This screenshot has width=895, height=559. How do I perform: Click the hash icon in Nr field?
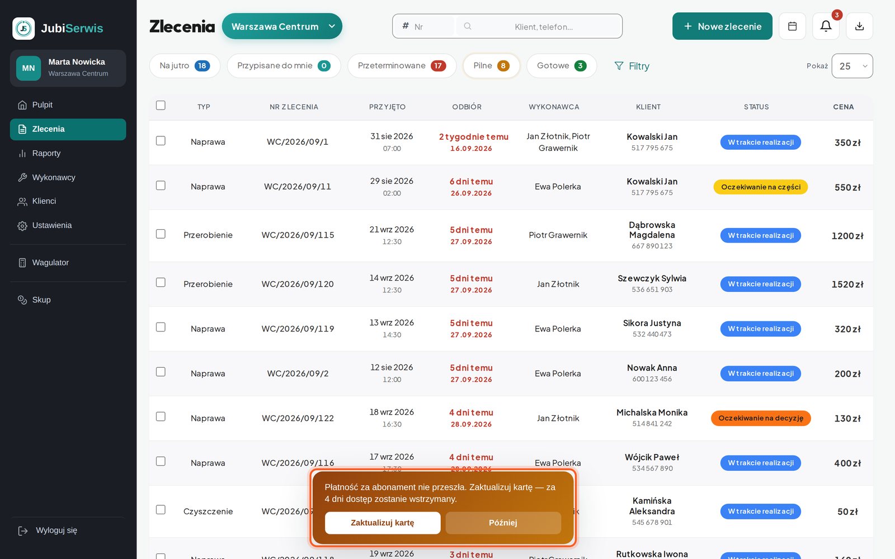[x=406, y=26]
